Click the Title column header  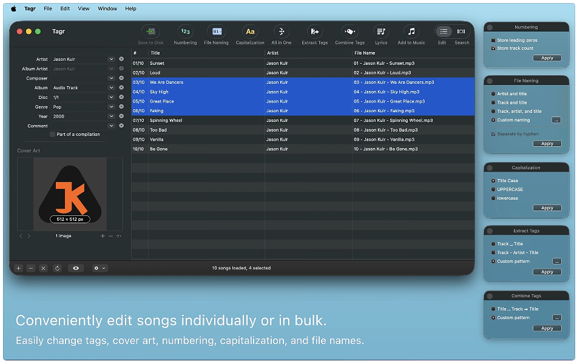[206, 53]
